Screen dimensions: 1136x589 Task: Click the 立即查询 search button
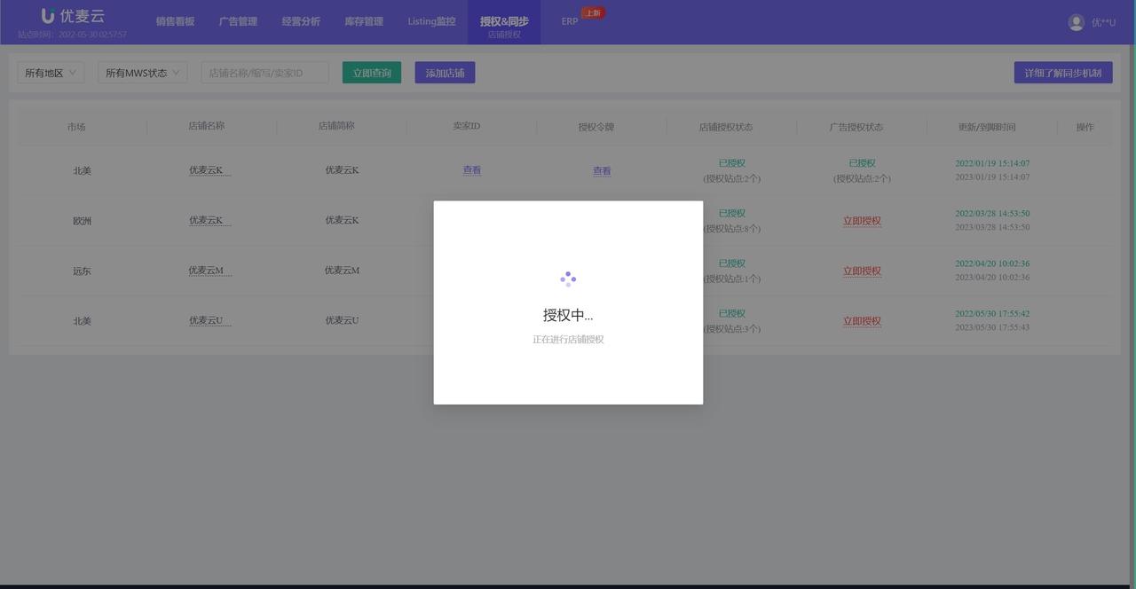click(370, 72)
